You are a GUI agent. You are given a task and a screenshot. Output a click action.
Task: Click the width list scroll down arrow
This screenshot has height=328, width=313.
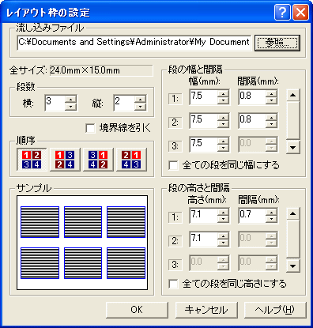(x=293, y=148)
